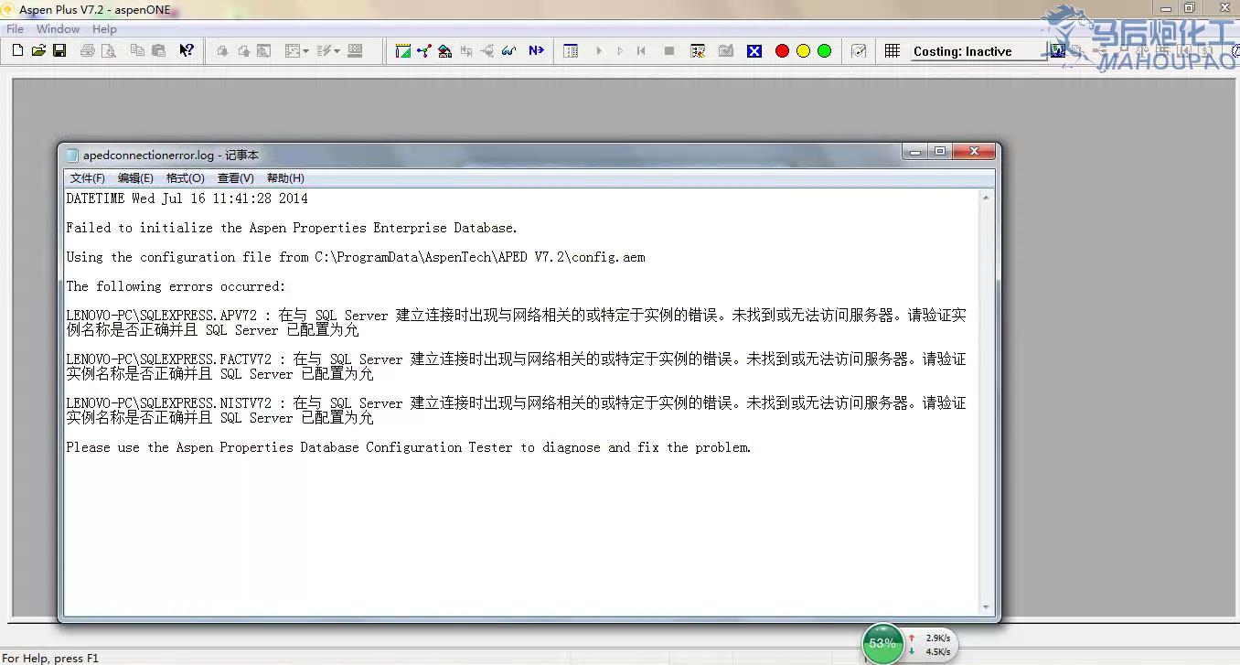1240x665 pixels.
Task: Open Notepad 查看(V) menu
Action: pyautogui.click(x=236, y=178)
